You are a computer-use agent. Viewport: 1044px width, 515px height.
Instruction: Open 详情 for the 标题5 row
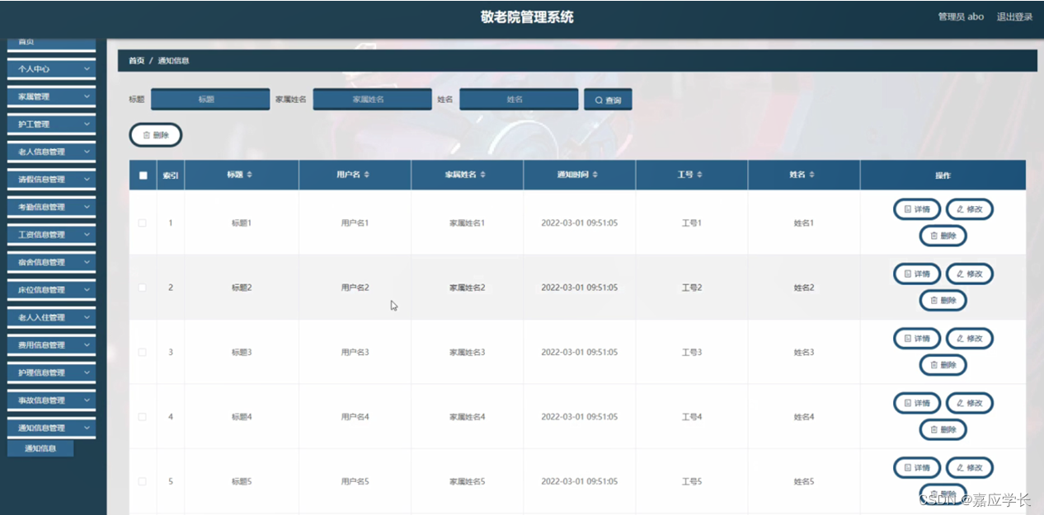pos(917,468)
